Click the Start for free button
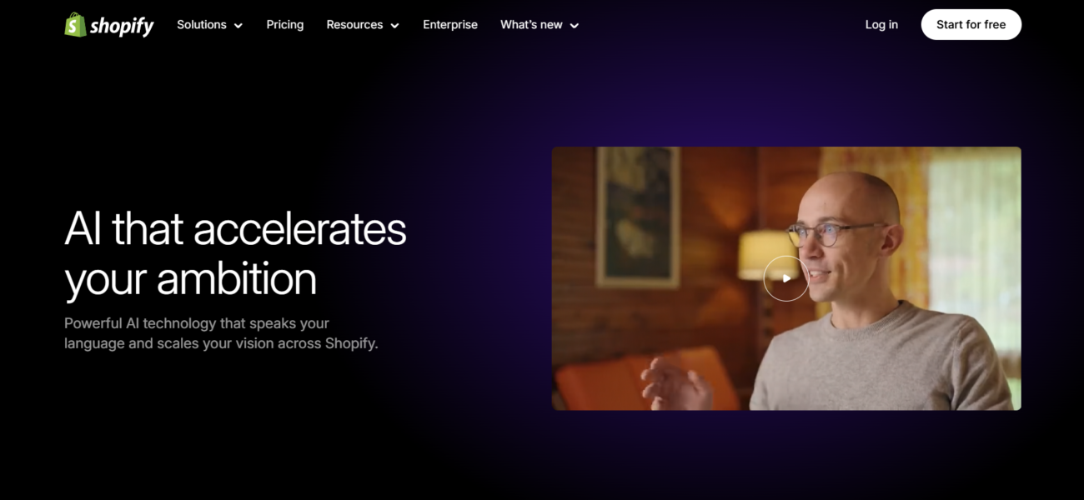 point(971,25)
